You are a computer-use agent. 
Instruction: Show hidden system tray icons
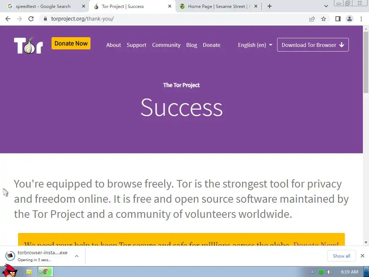pos(312,272)
